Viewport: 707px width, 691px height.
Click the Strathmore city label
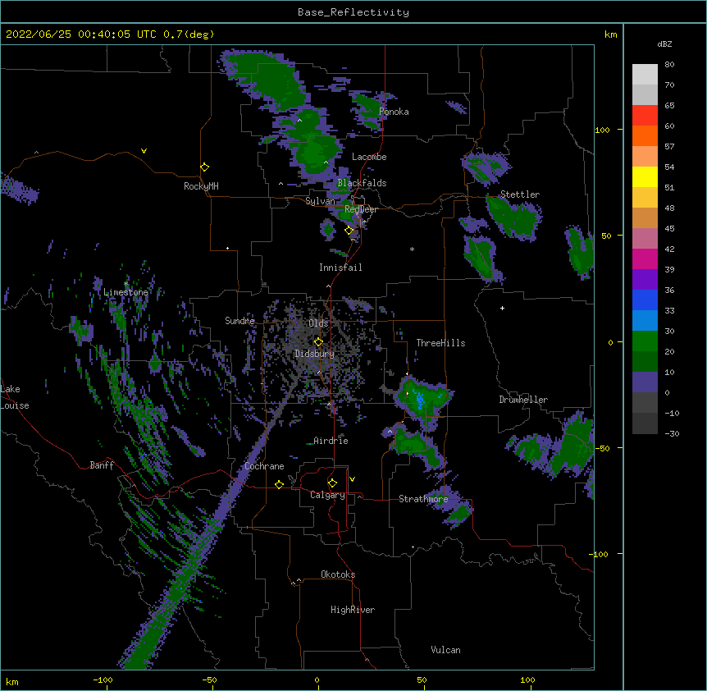point(423,499)
